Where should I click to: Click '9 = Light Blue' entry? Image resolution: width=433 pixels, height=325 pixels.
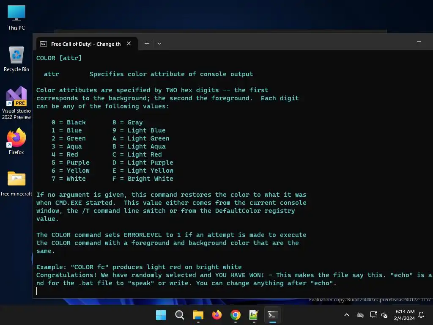click(139, 130)
